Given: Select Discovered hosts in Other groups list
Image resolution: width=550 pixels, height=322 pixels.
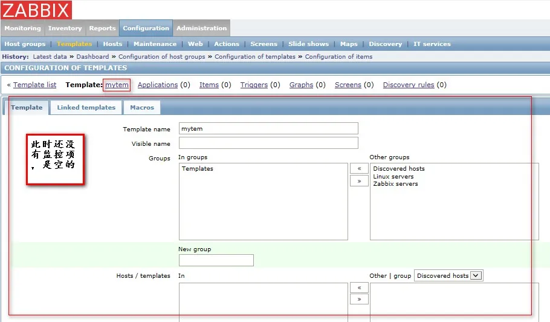Looking at the screenshot, I should tap(399, 169).
